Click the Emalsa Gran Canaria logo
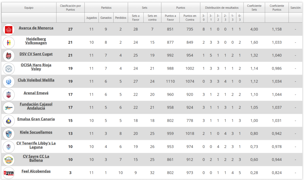The height and width of the screenshot is (180, 304). pyautogui.click(x=9, y=120)
